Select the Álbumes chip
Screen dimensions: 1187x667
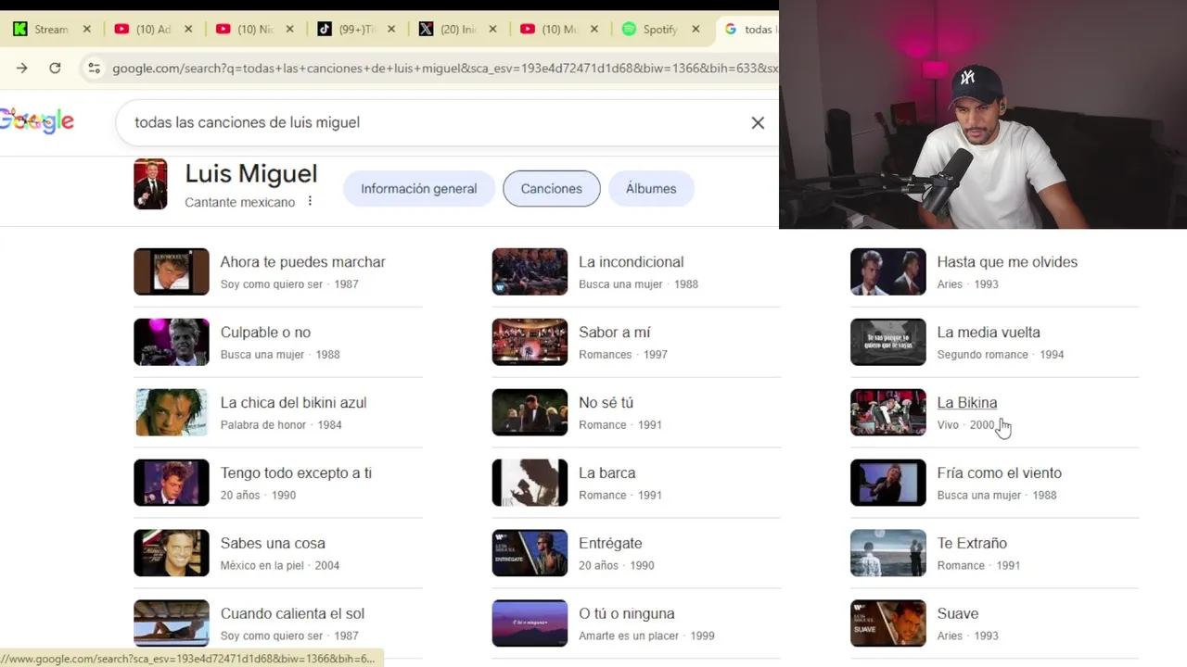[x=651, y=188]
